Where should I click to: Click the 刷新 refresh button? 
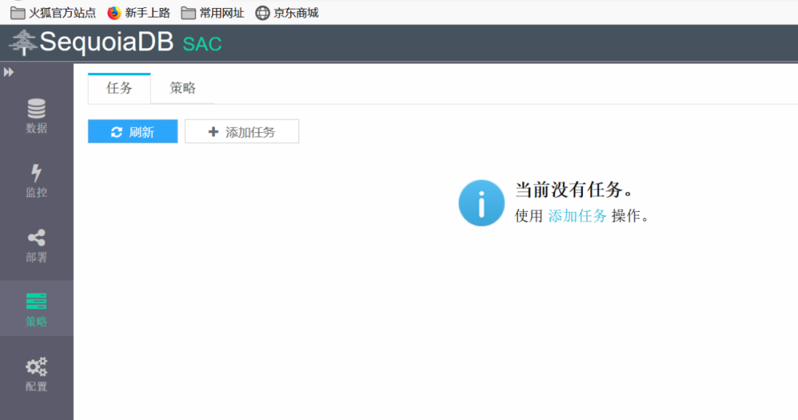click(133, 131)
